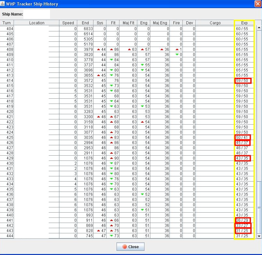
Task: Click the Sys 47 increase cell in turn 443
Action: (x=100, y=230)
